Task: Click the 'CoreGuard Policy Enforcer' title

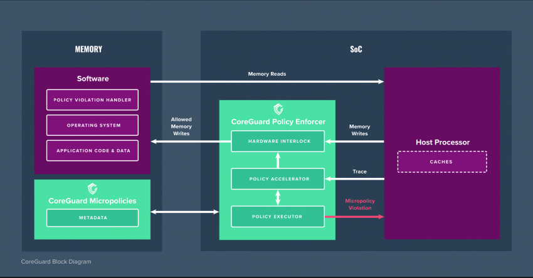Action: (x=278, y=121)
